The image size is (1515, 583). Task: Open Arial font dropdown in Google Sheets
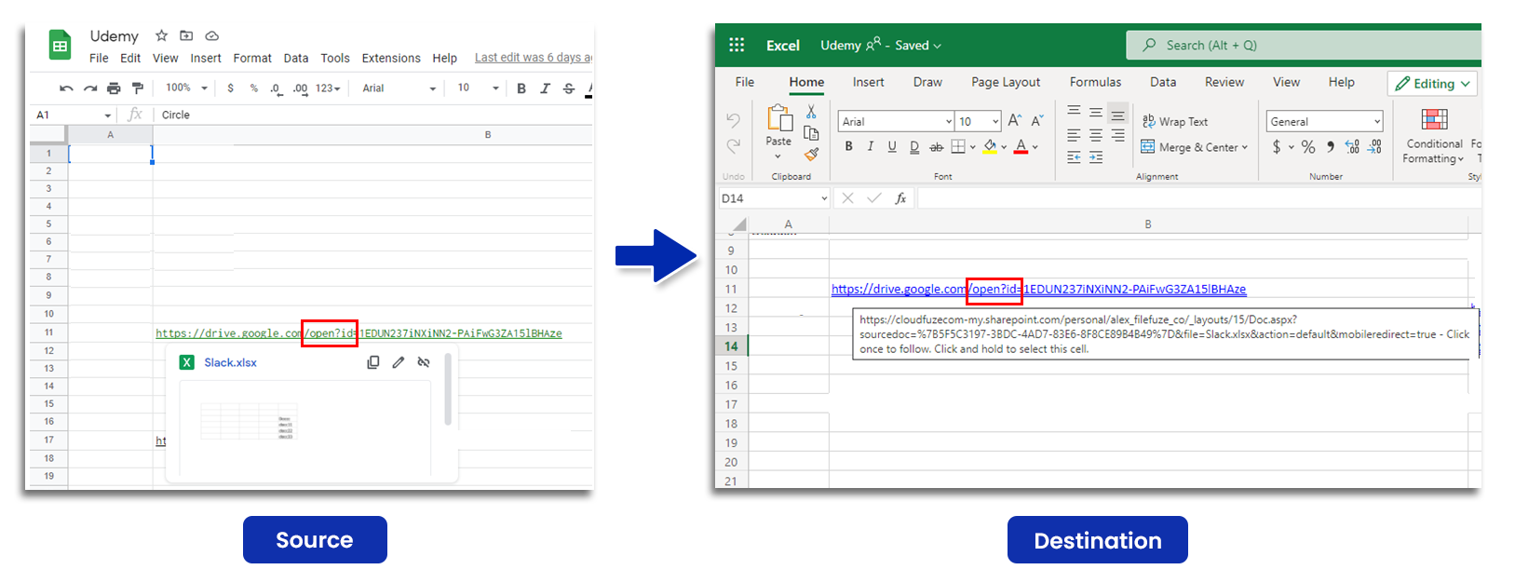pyautogui.click(x=399, y=88)
